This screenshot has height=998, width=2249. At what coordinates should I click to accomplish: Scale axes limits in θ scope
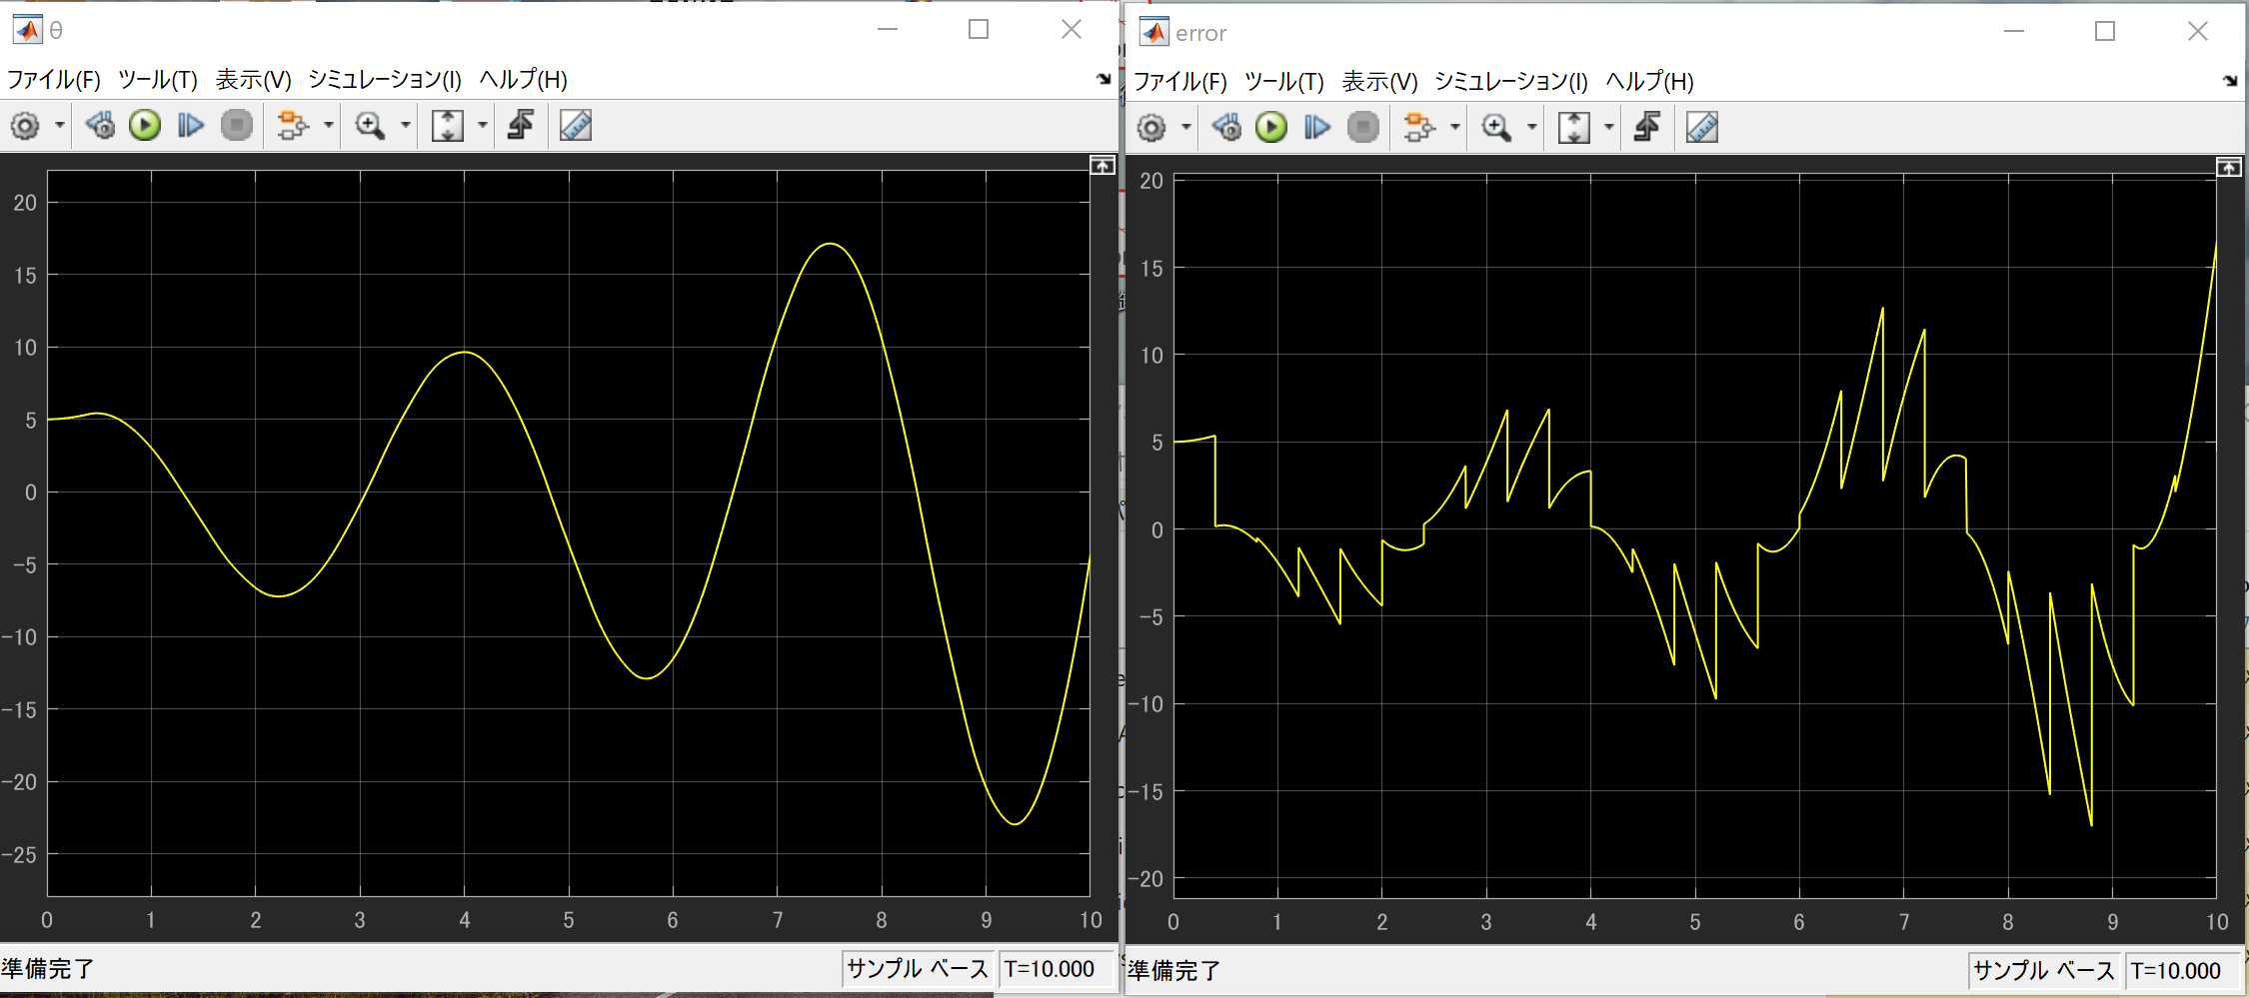coord(447,126)
